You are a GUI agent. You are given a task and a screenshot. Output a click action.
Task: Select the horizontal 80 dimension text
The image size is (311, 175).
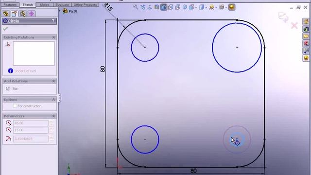[x=193, y=171]
